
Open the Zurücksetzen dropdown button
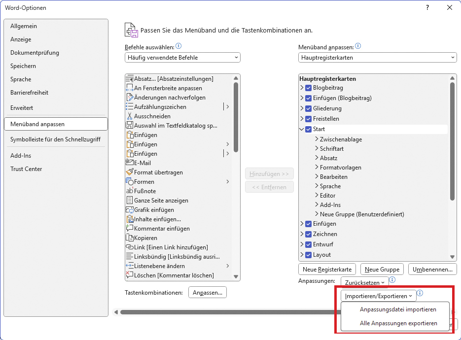pyautogui.click(x=364, y=282)
